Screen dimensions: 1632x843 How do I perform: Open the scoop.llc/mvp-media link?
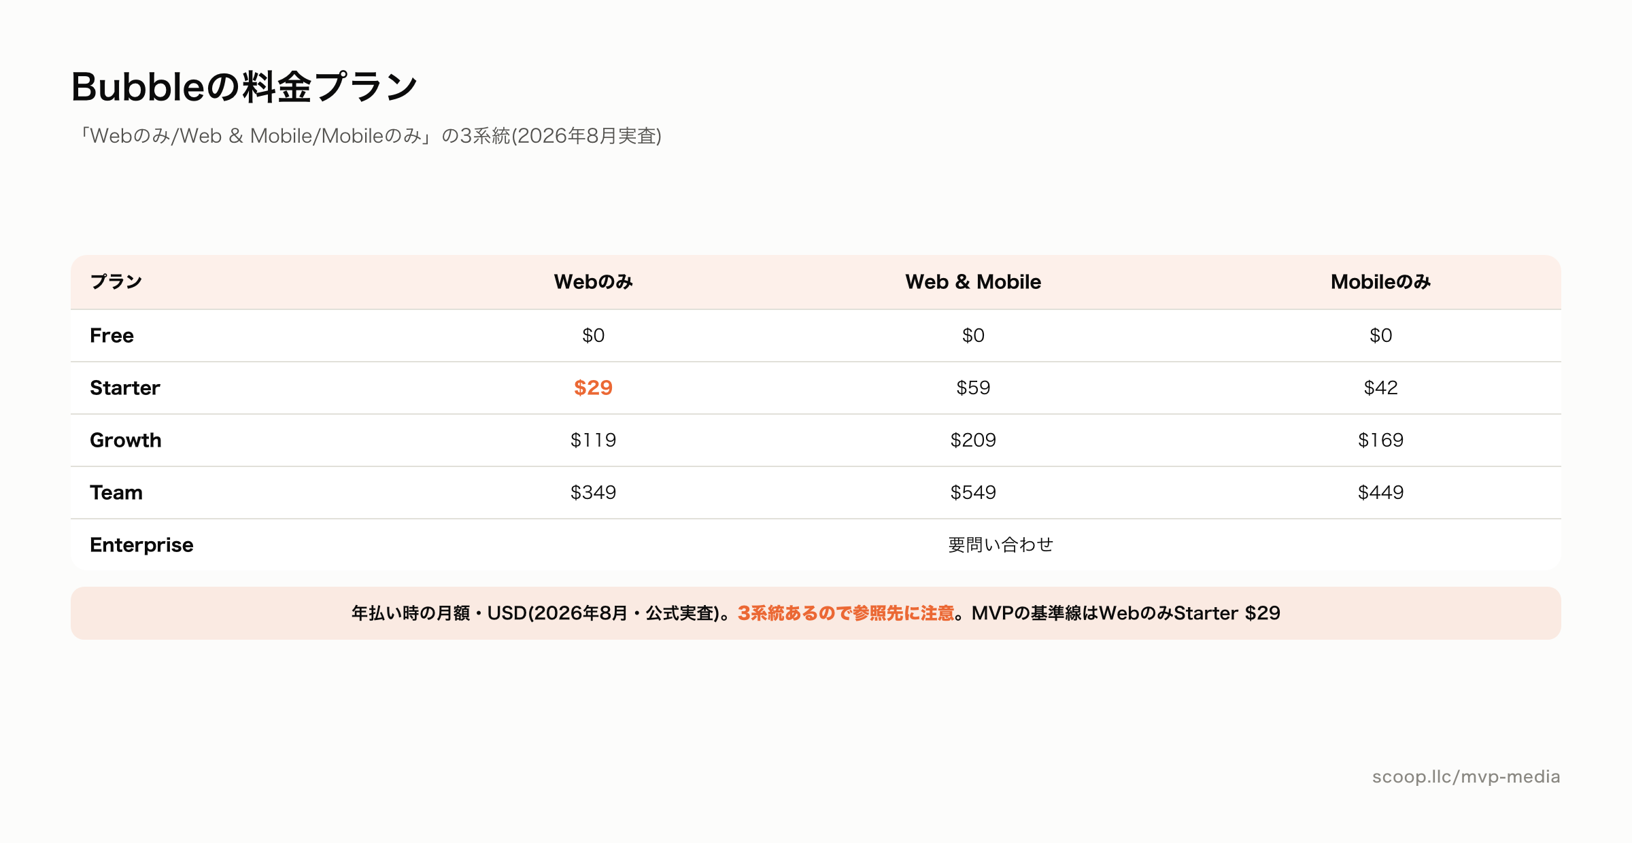click(1466, 776)
